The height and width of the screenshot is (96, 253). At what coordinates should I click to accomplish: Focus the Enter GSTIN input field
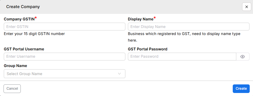click(65, 27)
